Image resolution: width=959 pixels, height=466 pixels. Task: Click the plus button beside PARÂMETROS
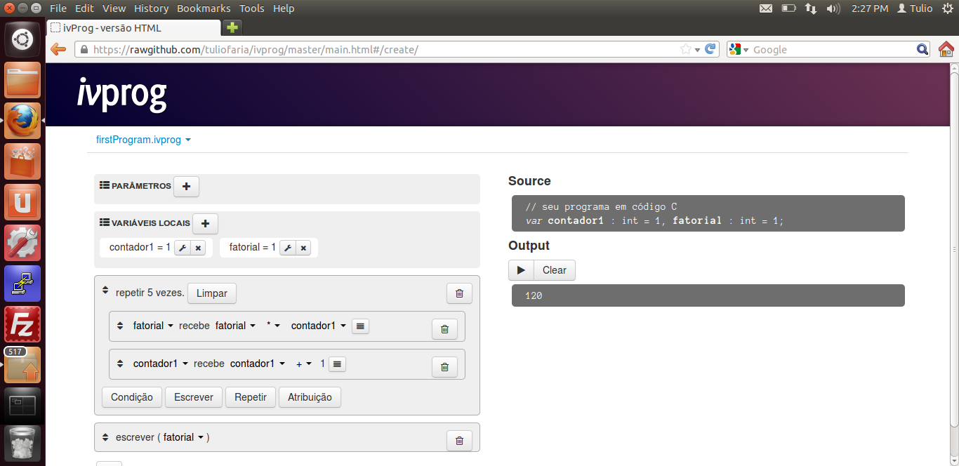click(186, 187)
